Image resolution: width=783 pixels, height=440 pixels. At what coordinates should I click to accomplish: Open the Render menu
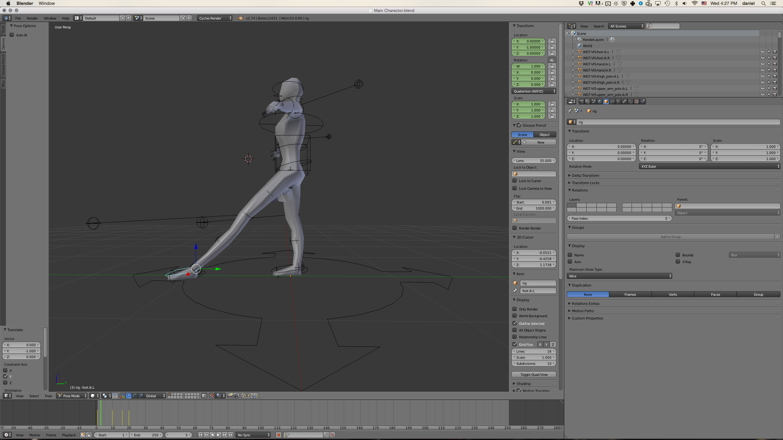point(32,18)
